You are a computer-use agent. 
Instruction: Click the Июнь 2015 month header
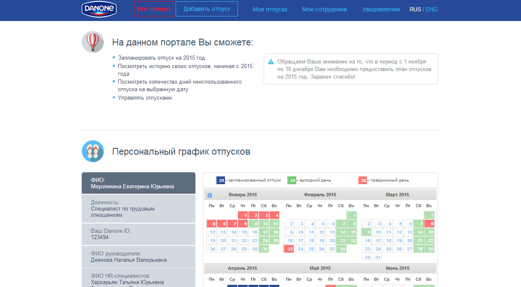click(x=398, y=268)
